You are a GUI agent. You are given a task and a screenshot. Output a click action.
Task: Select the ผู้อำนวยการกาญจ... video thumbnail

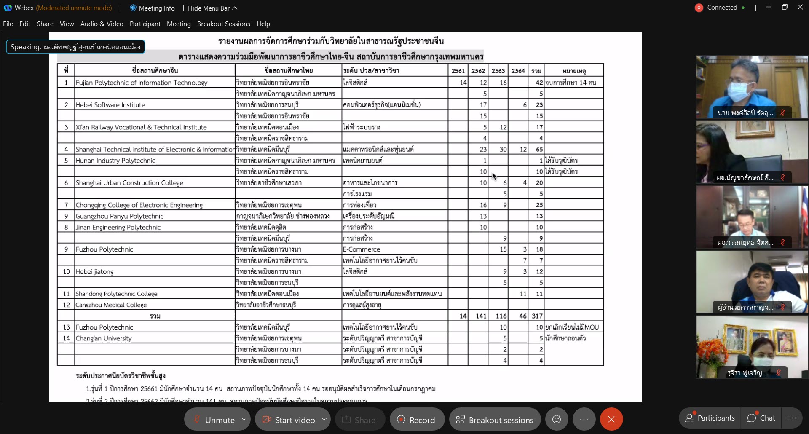click(x=752, y=282)
